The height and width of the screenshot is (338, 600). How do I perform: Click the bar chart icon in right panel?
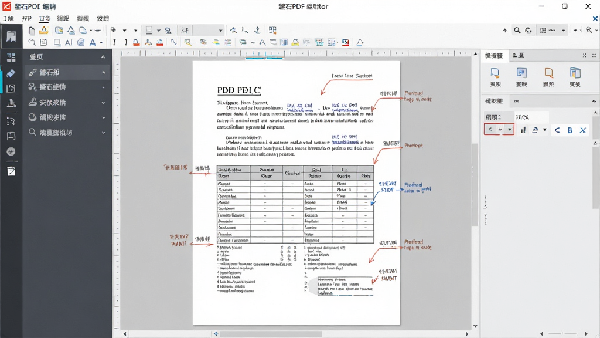pyautogui.click(x=523, y=130)
